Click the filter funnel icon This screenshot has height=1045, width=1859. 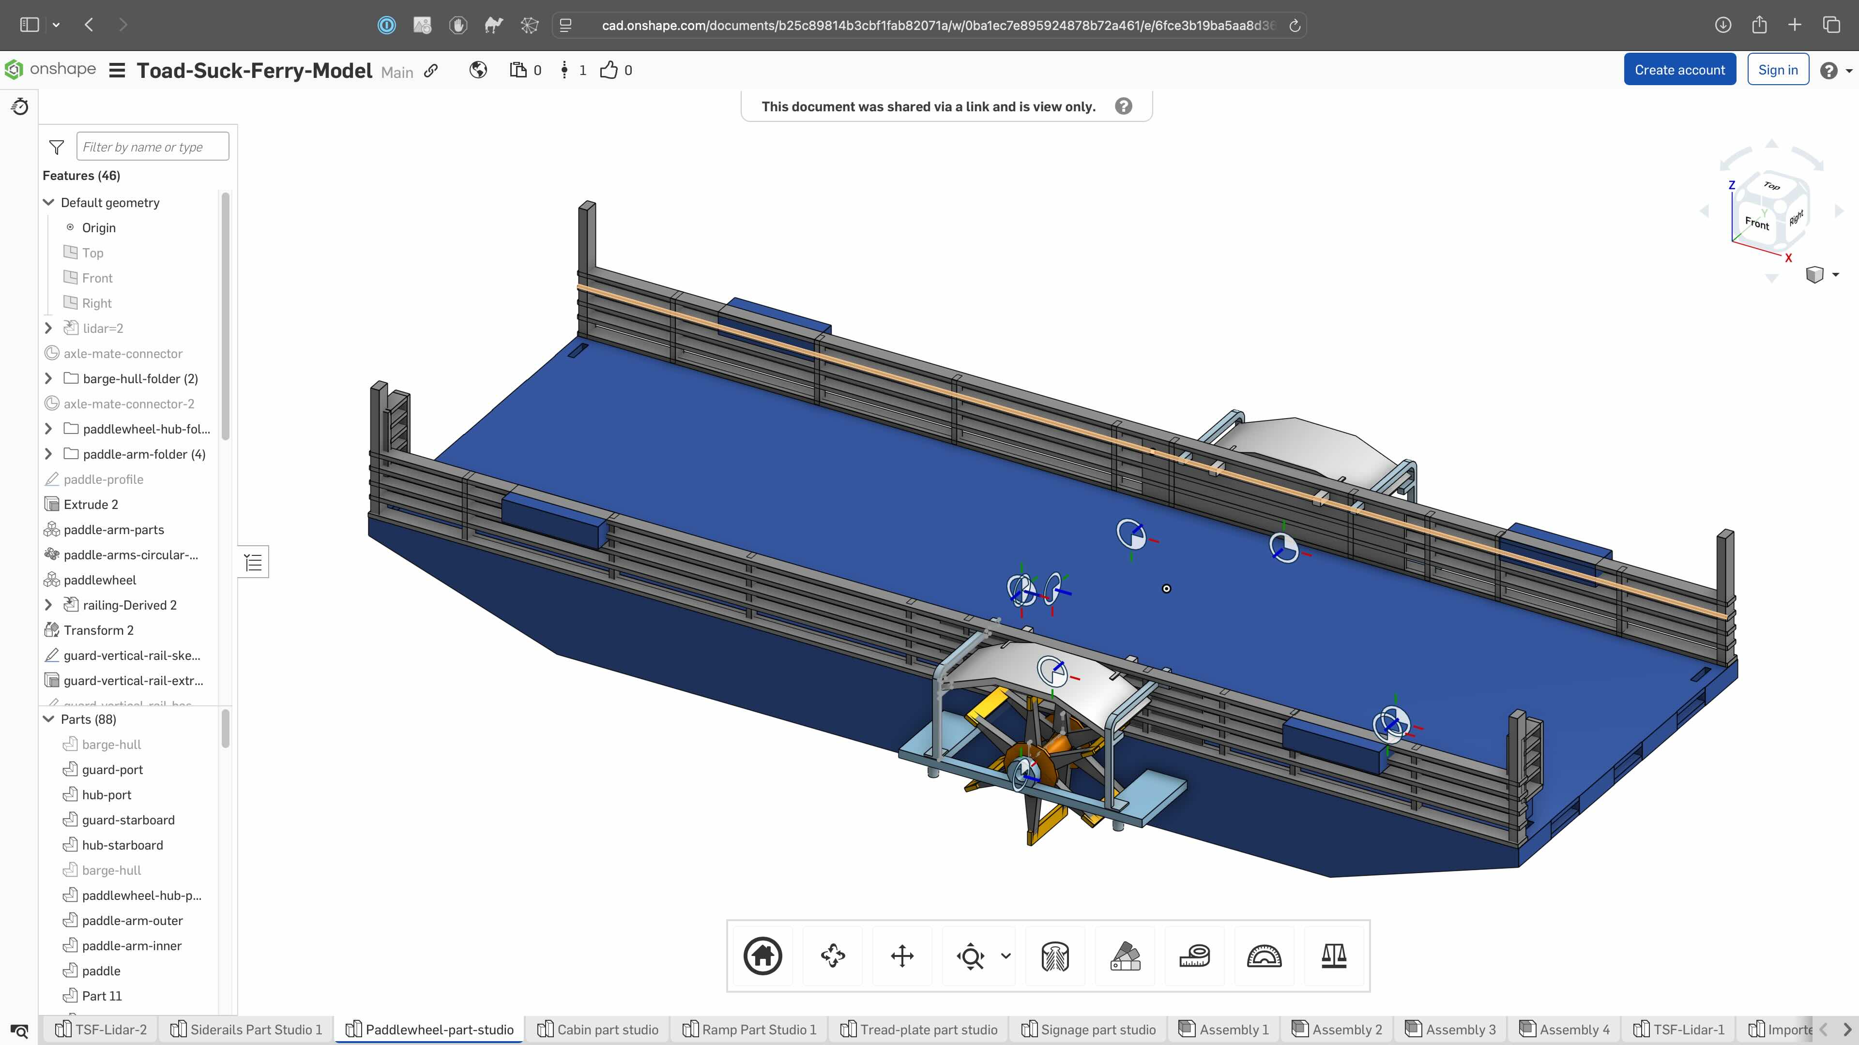[56, 147]
